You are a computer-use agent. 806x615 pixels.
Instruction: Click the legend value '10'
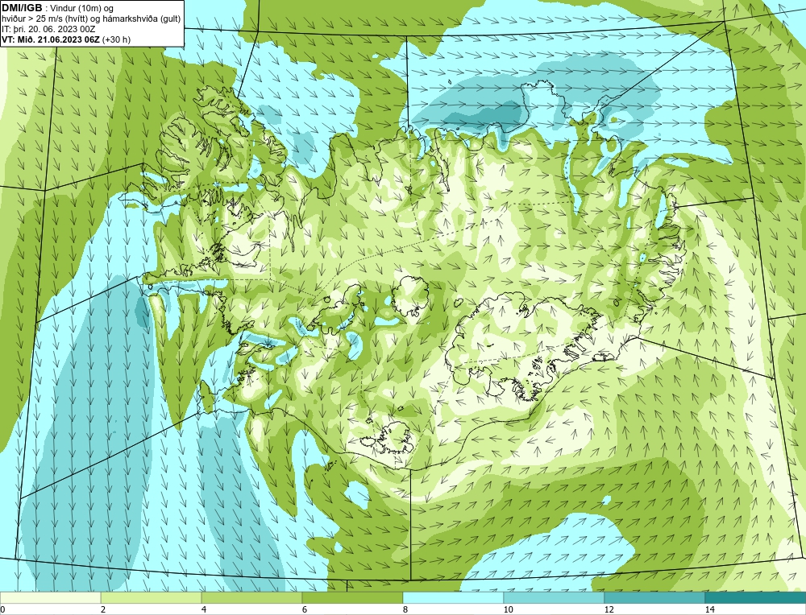coord(509,609)
